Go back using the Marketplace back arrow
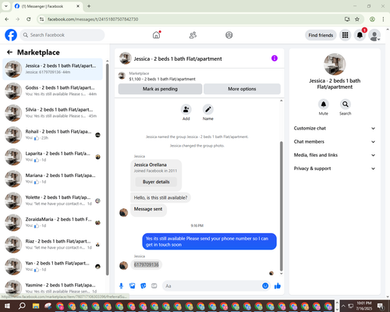This screenshot has height=312, width=390. pyautogui.click(x=9, y=52)
